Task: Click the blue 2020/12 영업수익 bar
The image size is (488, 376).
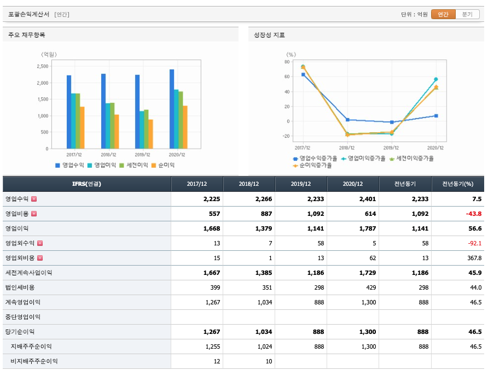Action: pos(172,109)
